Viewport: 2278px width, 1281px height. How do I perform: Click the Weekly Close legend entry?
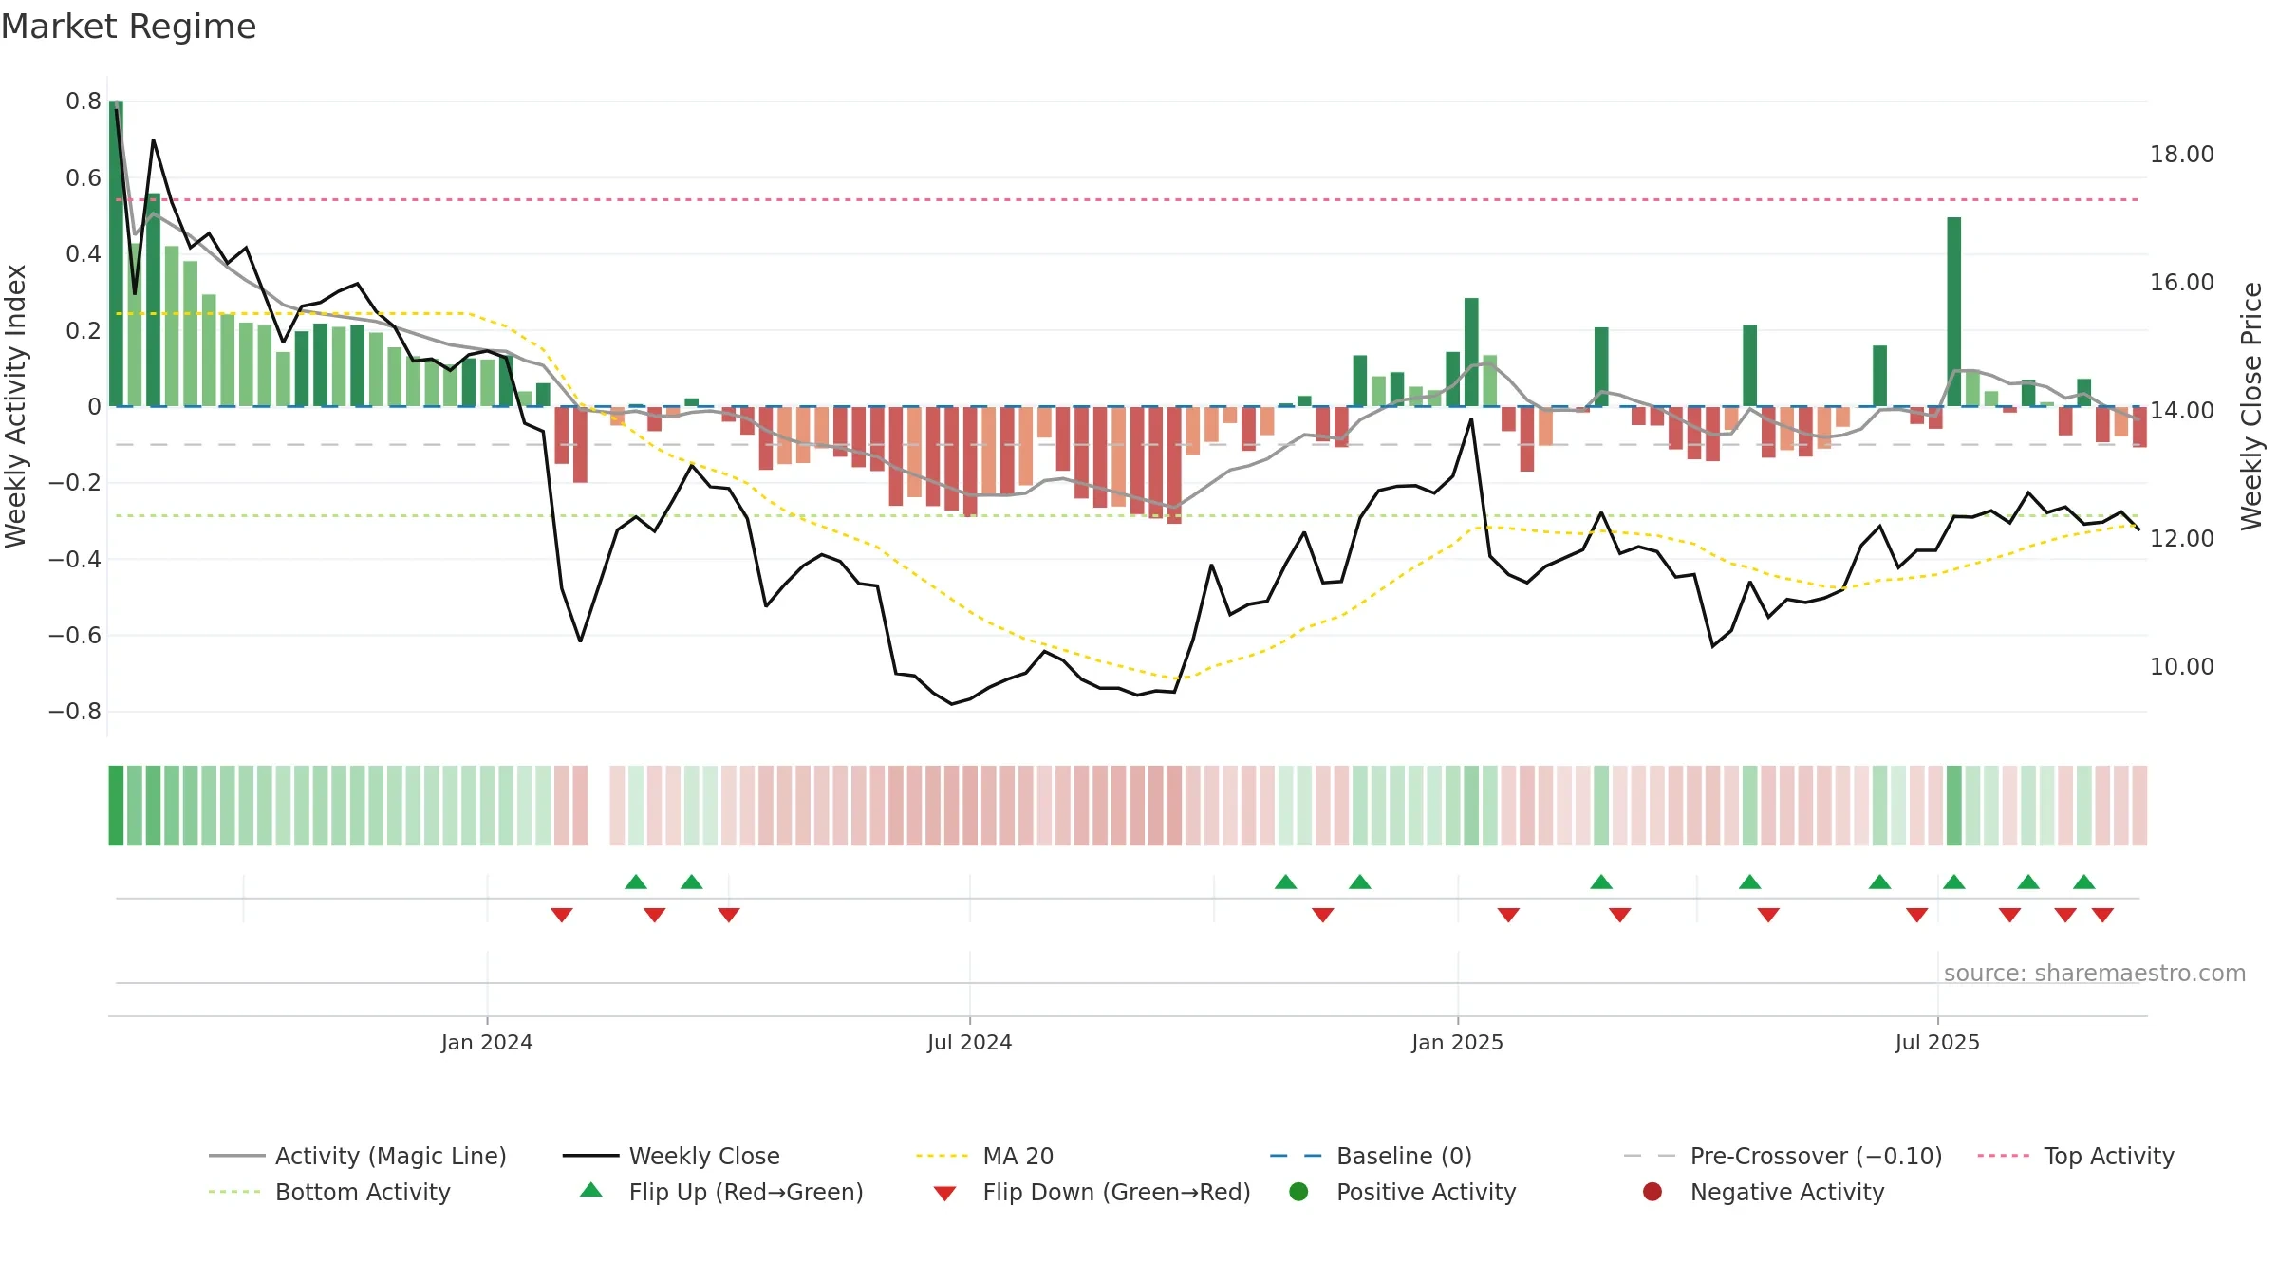click(671, 1156)
